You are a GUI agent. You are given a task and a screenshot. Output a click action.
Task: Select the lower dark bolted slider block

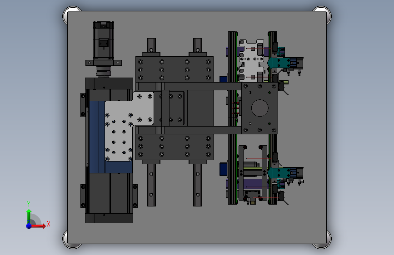tap(175, 147)
